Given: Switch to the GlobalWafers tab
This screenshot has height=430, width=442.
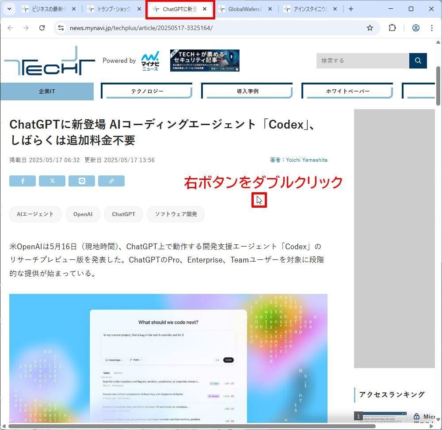Looking at the screenshot, I should click(x=245, y=9).
